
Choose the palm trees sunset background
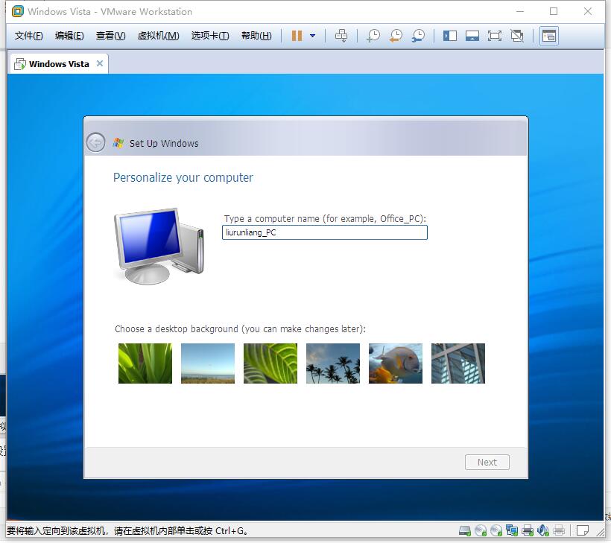[x=333, y=363]
